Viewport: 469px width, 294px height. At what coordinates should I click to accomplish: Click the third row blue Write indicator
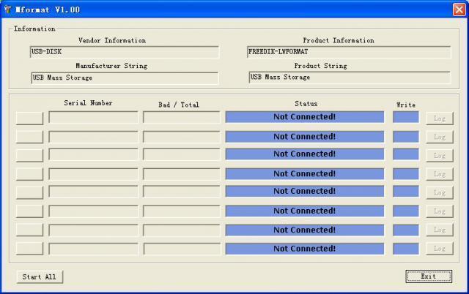(x=405, y=154)
